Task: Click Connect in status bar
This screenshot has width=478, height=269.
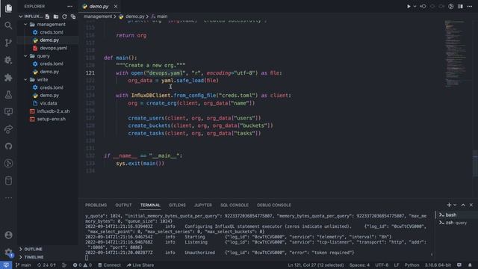Action: click(x=109, y=265)
